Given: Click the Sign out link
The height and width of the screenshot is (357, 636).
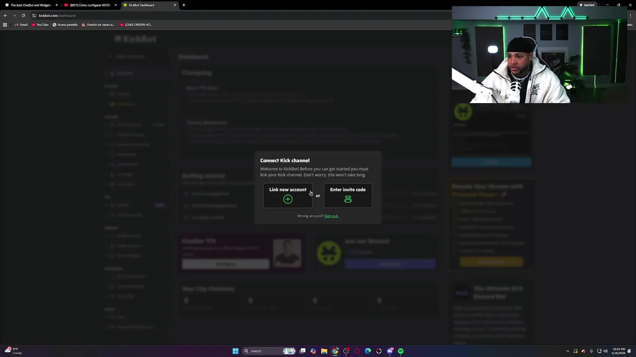Looking at the screenshot, I should [x=331, y=216].
